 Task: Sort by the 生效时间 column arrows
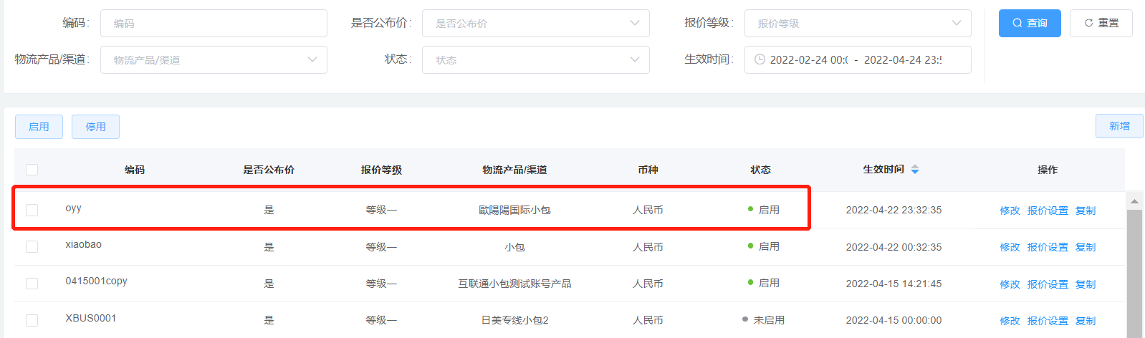[915, 170]
